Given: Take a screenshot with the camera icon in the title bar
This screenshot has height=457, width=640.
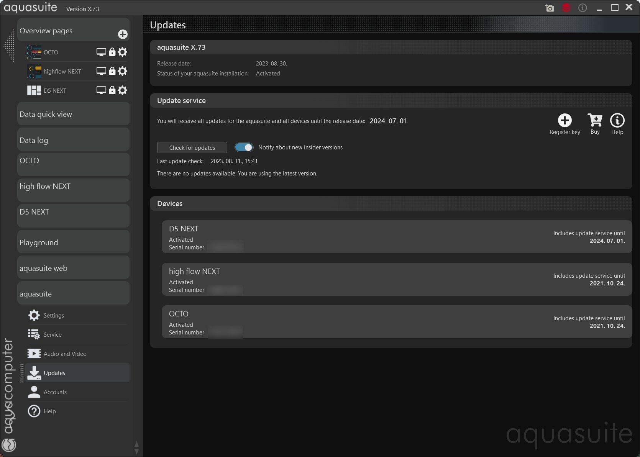Looking at the screenshot, I should click(x=550, y=8).
